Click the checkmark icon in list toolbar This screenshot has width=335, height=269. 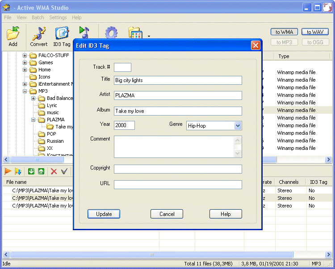click(64, 171)
